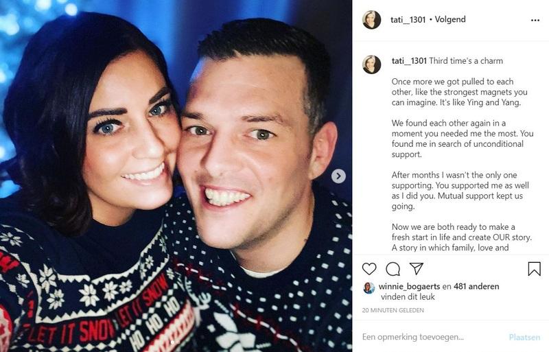Toggle the Volgend following status
Image resolution: width=549 pixels, height=352 pixels.
pos(450,19)
